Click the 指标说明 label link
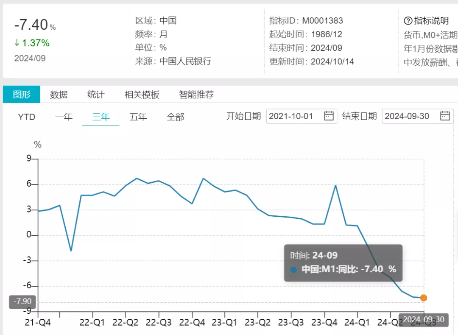 (x=431, y=21)
